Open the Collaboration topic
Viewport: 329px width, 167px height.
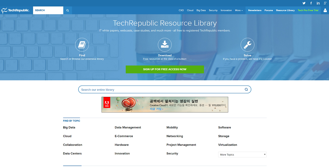[x=73, y=145]
